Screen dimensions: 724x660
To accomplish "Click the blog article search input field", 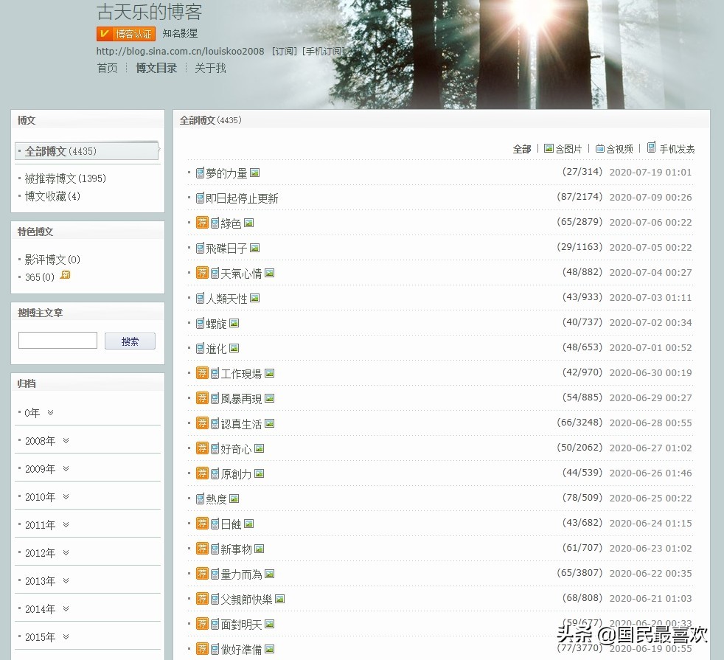I will click(x=58, y=341).
